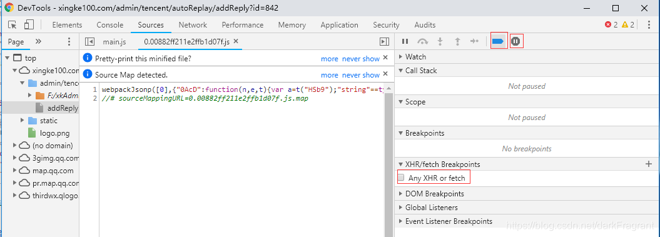Open the Application tab

(x=339, y=25)
